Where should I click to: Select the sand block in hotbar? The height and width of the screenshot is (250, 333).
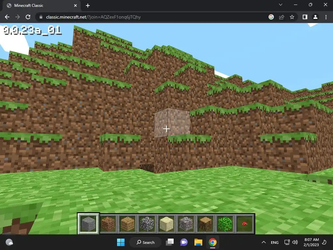pos(166,224)
